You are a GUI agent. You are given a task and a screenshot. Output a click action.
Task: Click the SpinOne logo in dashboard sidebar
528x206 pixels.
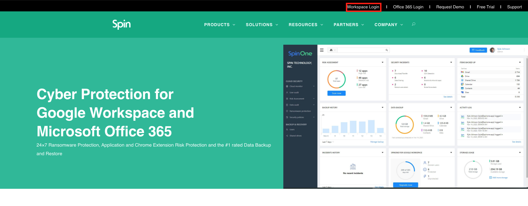coord(300,54)
